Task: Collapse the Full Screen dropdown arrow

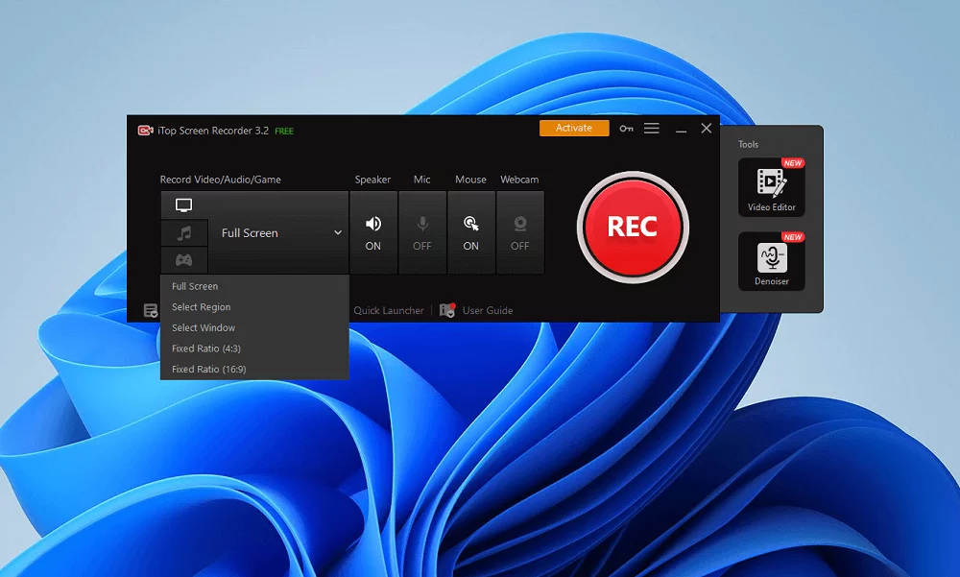Action: click(x=337, y=233)
